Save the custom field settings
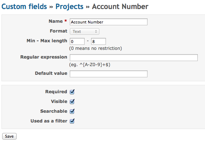The height and width of the screenshot is (142, 205). [x=9, y=136]
